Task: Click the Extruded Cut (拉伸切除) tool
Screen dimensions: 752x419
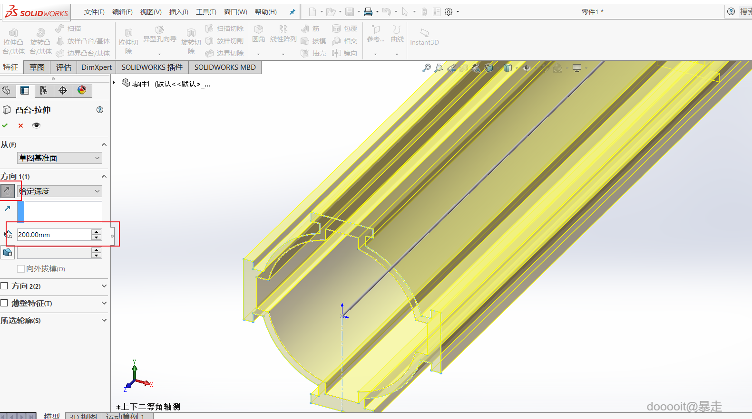Action: [128, 41]
